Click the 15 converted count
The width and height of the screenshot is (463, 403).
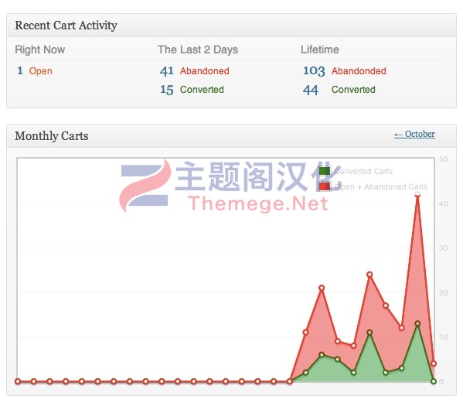tap(166, 90)
